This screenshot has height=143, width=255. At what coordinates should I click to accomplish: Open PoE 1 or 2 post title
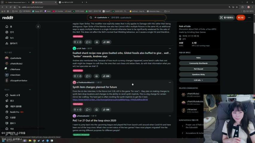(94, 120)
